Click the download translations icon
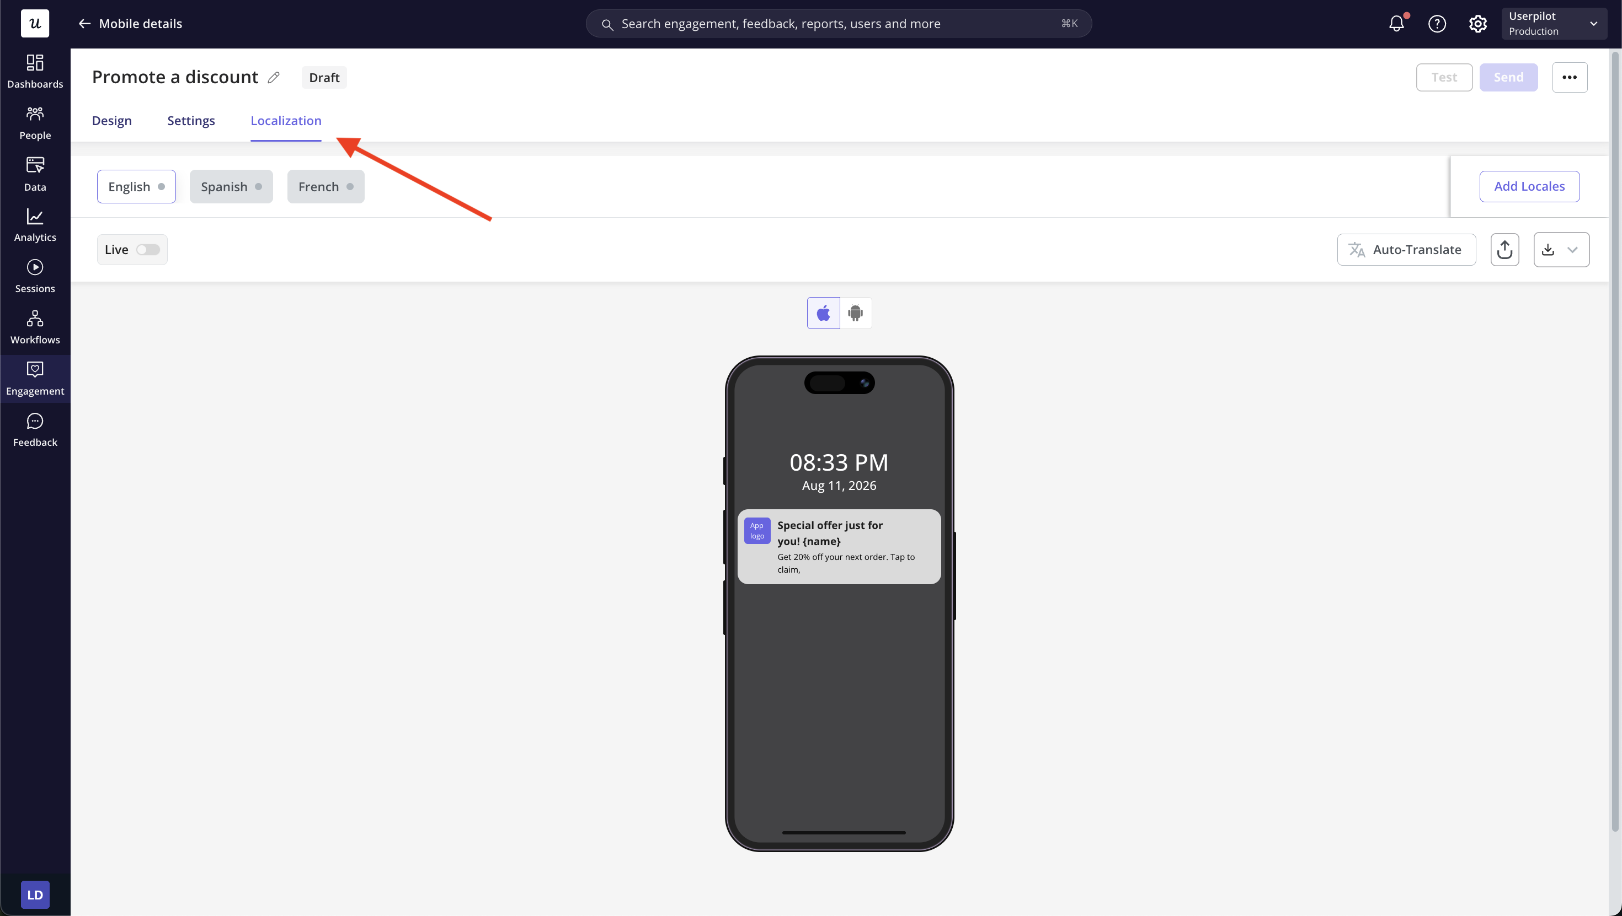This screenshot has height=916, width=1622. tap(1548, 250)
